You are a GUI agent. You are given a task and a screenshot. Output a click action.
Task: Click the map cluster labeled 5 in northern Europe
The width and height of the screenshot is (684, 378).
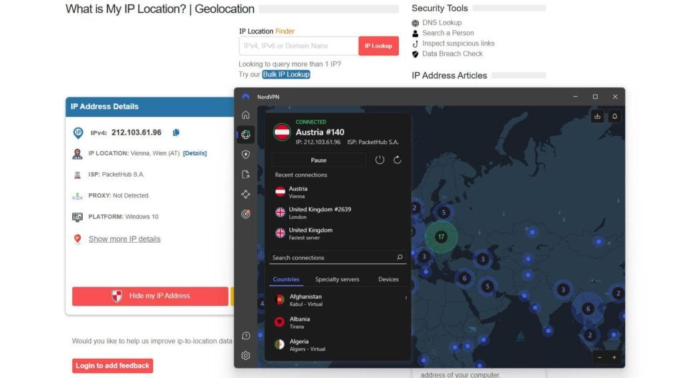pyautogui.click(x=444, y=213)
